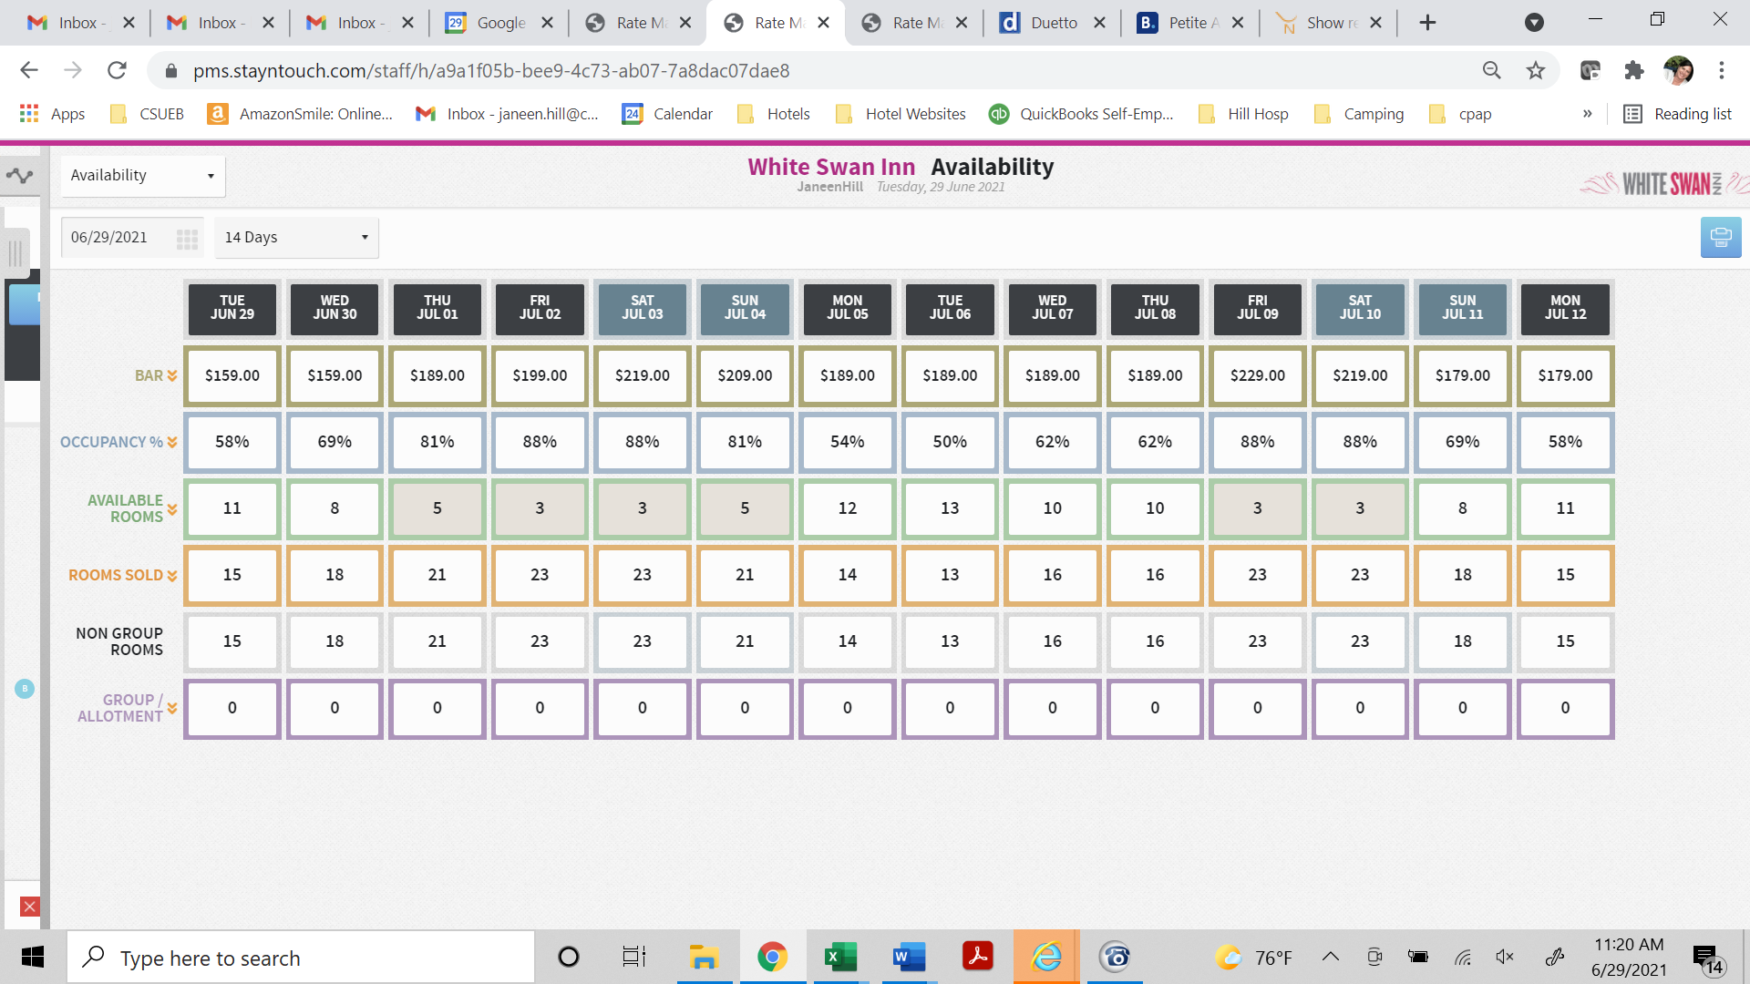This screenshot has width=1750, height=984.
Task: Click the print icon button
Action: click(x=1720, y=238)
